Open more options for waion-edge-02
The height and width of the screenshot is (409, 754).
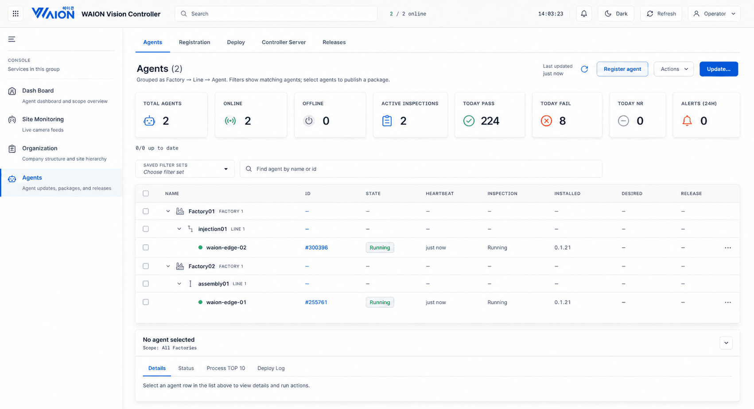728,248
